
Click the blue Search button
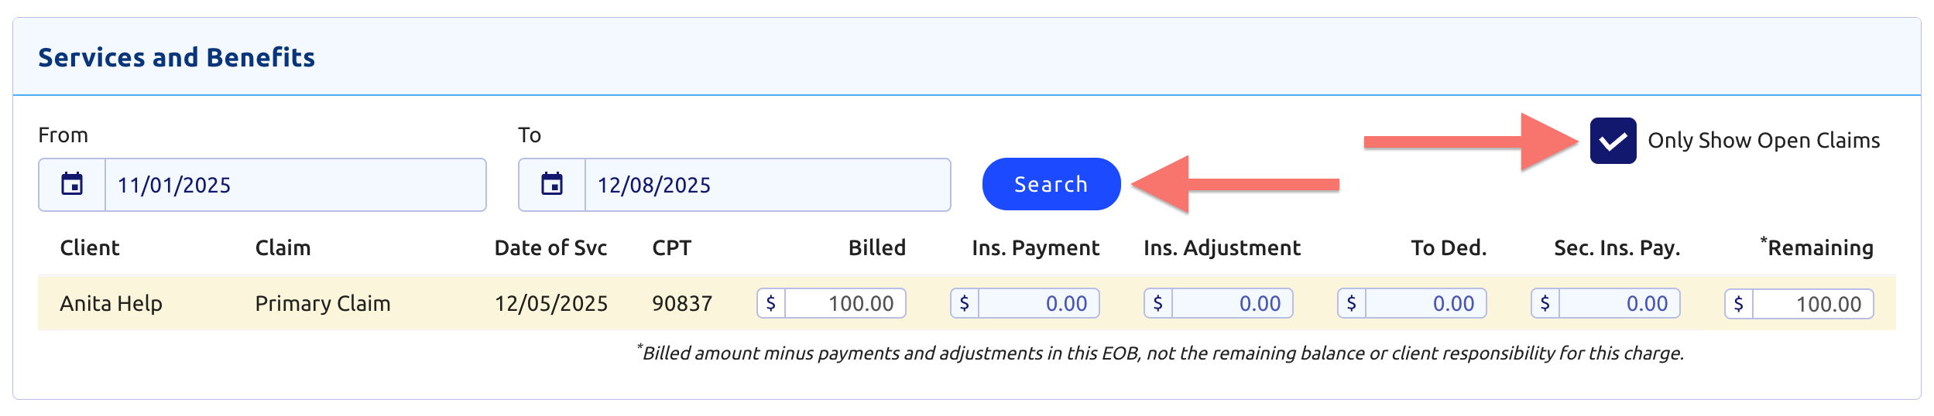[1051, 184]
